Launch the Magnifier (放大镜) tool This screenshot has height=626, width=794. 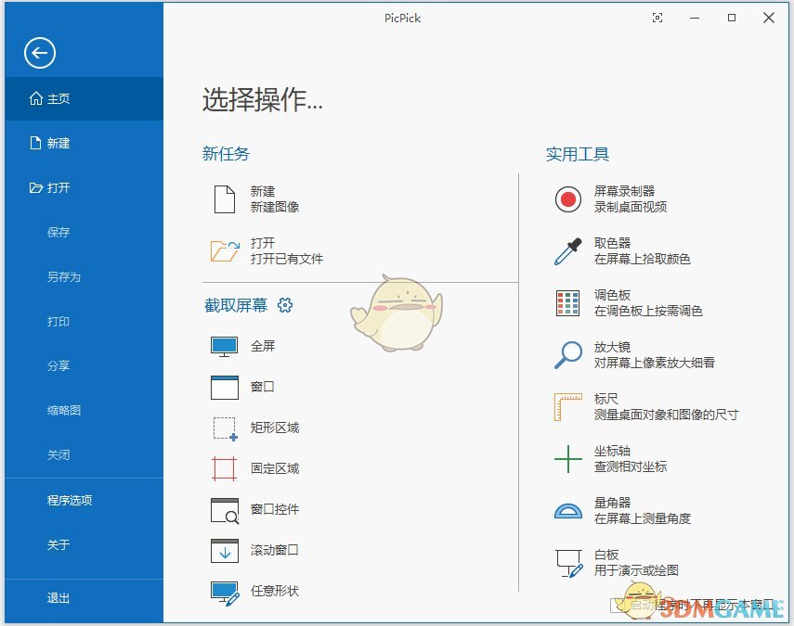[x=567, y=354]
